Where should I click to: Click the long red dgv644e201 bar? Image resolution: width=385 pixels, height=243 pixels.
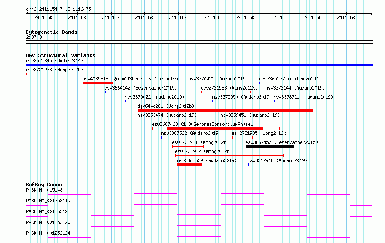[x=225, y=110]
